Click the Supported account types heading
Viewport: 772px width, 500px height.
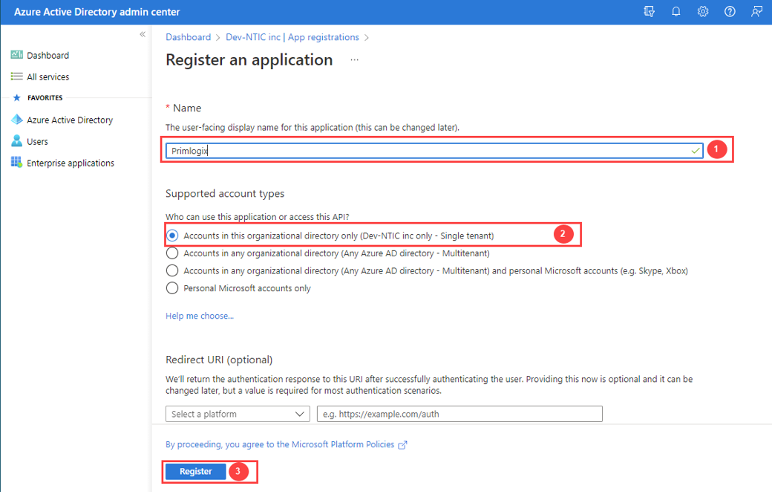click(x=225, y=194)
